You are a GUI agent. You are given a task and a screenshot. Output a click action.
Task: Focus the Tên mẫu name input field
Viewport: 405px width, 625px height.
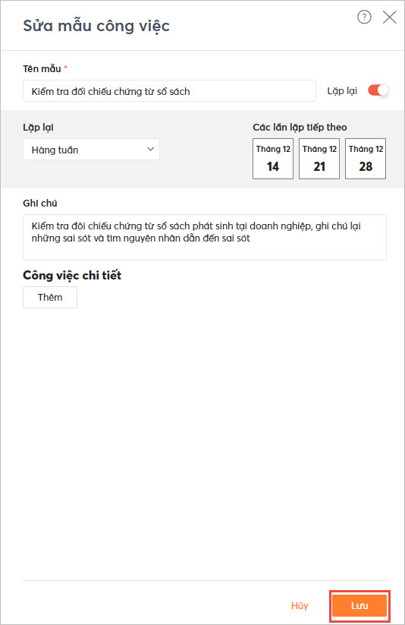click(x=169, y=91)
